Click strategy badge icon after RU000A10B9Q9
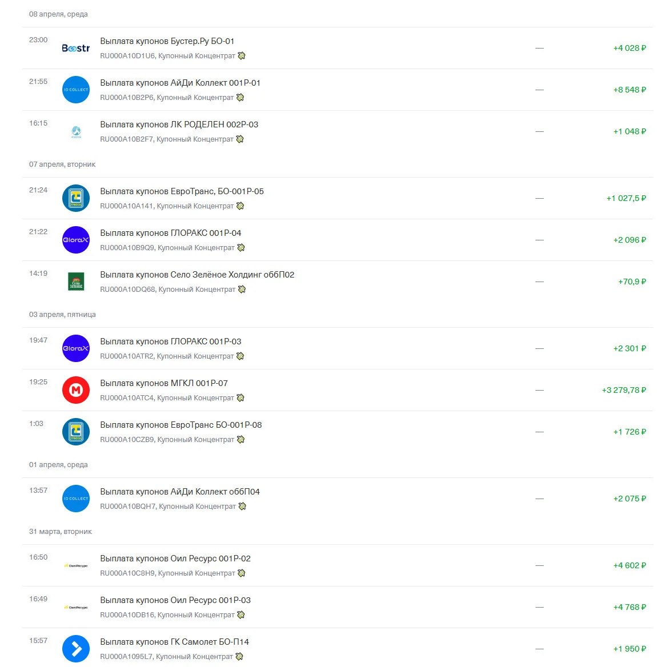The image size is (657, 667). pos(241,248)
